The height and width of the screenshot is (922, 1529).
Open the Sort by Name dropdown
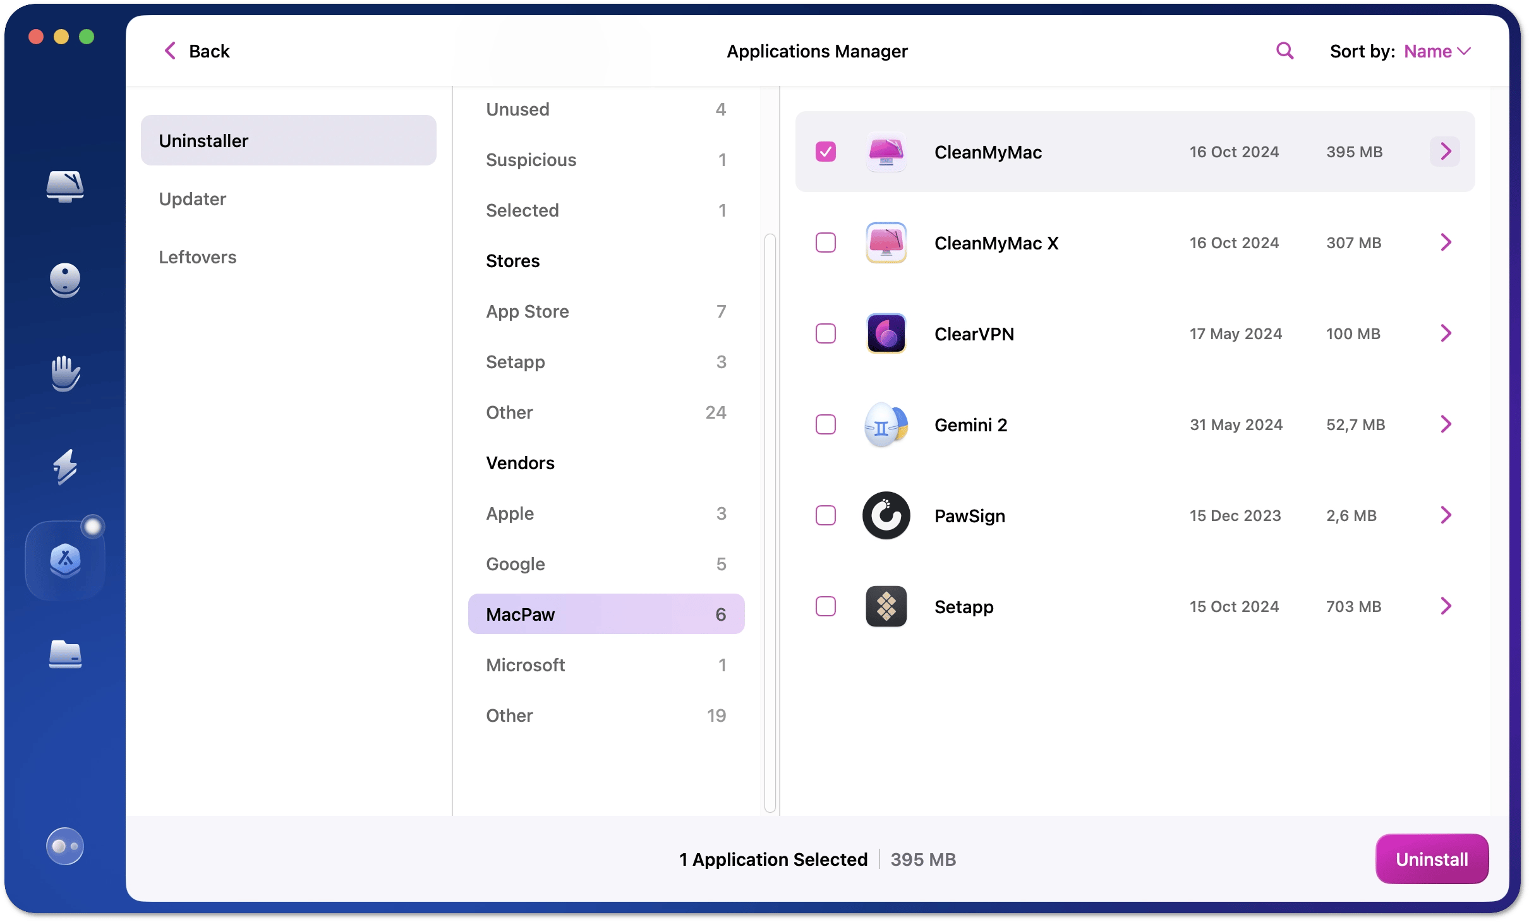click(x=1437, y=51)
